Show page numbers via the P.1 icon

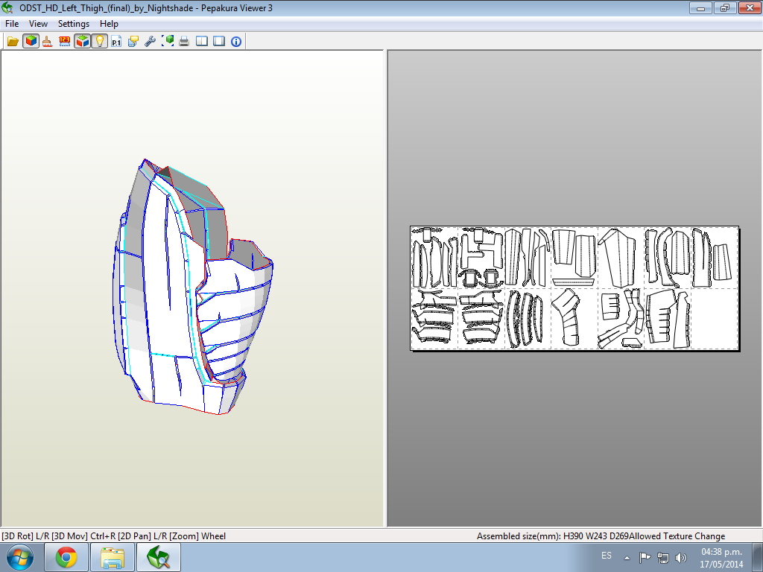116,41
